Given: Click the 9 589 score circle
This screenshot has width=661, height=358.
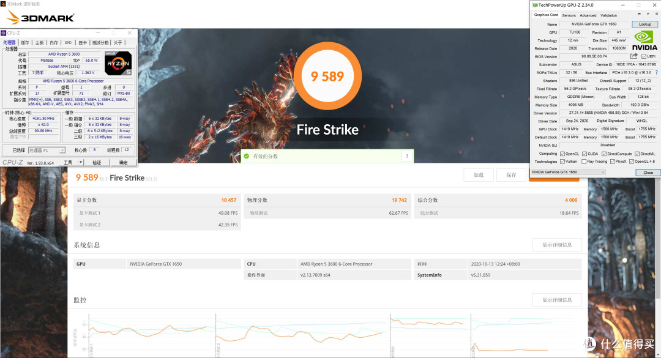Looking at the screenshot, I should 327,76.
